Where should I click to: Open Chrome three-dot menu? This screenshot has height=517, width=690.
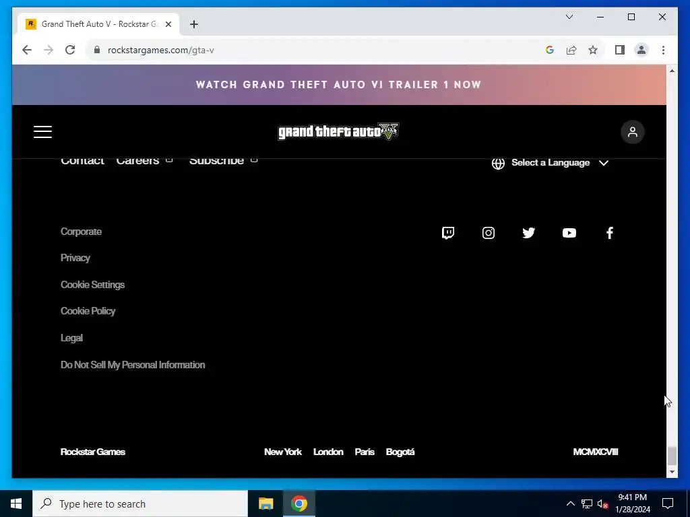[x=663, y=50]
